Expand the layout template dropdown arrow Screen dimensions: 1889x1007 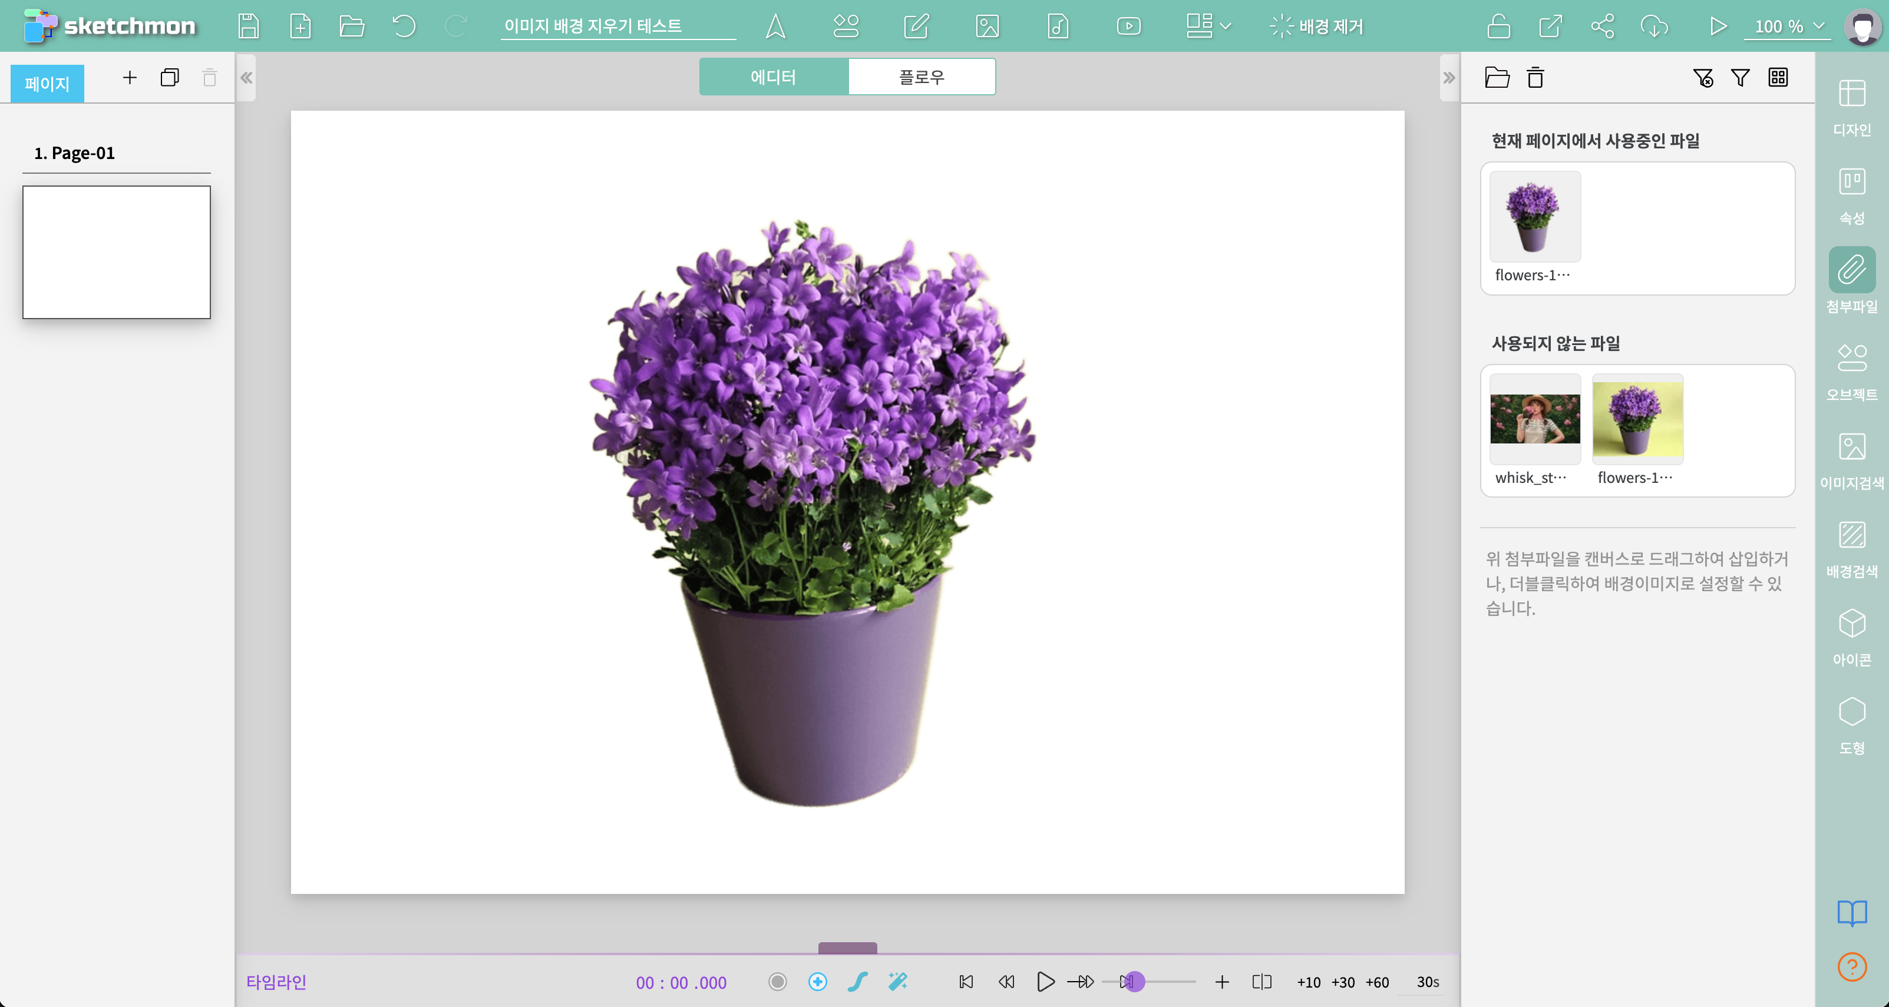tap(1226, 26)
